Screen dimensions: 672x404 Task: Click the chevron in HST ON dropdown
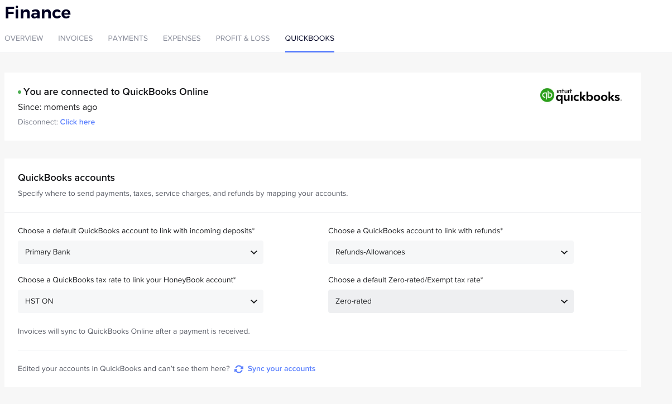click(x=254, y=302)
